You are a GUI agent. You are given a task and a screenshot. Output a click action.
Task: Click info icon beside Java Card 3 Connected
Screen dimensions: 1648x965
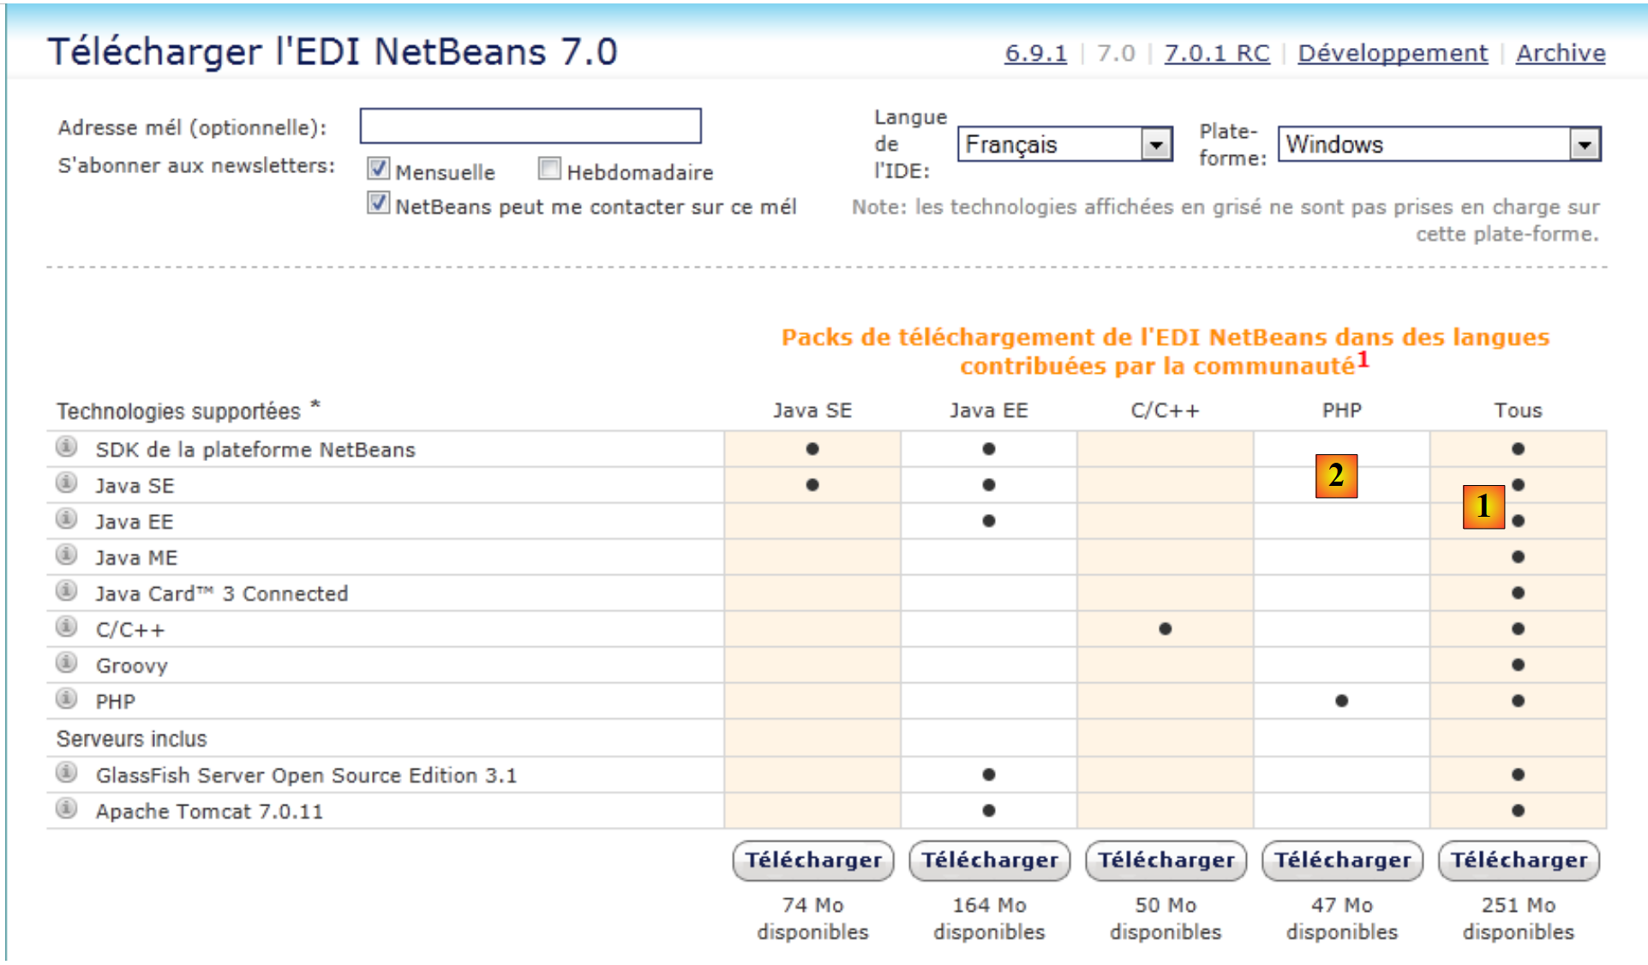tap(66, 590)
